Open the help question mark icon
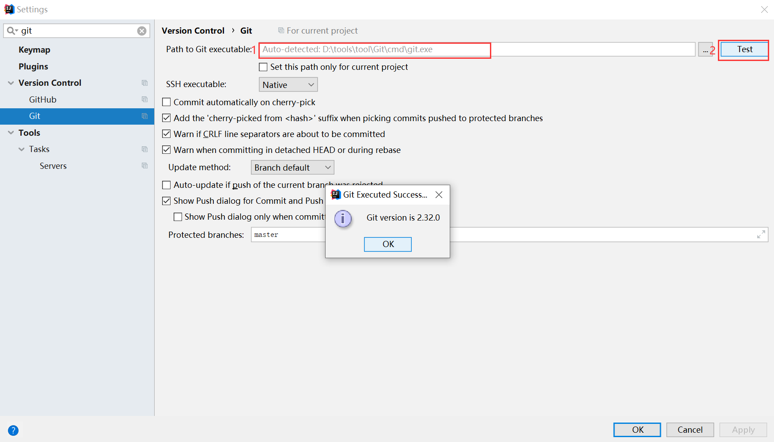This screenshot has height=442, width=774. 13,431
